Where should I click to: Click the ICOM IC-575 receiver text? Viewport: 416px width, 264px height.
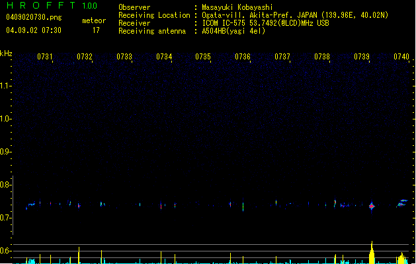266,23
